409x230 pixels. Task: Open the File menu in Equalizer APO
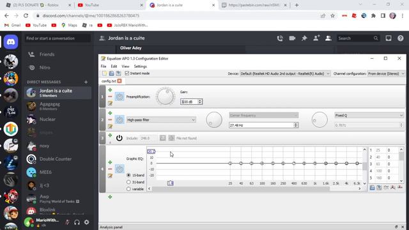pyautogui.click(x=104, y=66)
